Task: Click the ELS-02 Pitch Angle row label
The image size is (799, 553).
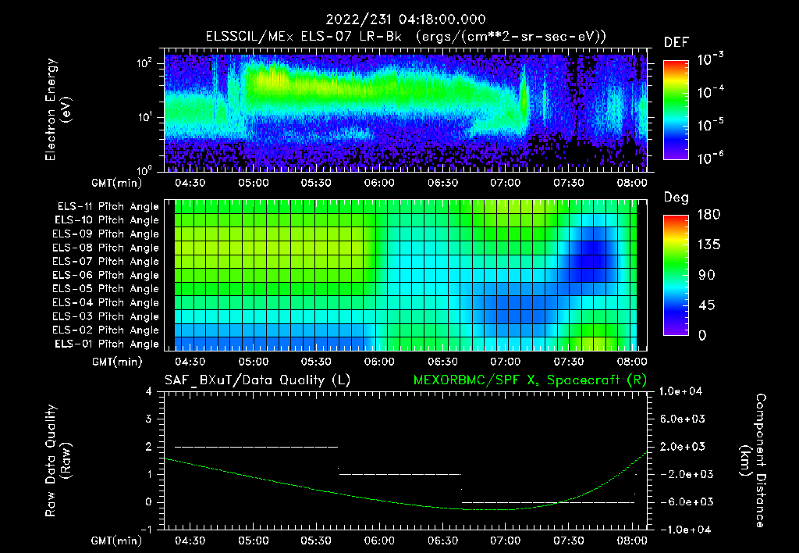Action: click(105, 330)
